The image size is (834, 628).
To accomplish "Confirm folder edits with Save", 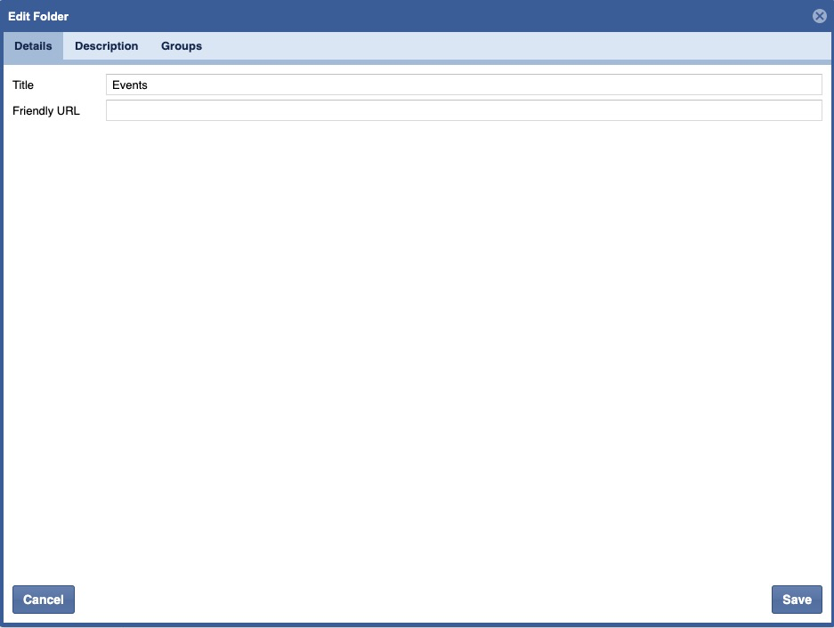I will tap(796, 600).
